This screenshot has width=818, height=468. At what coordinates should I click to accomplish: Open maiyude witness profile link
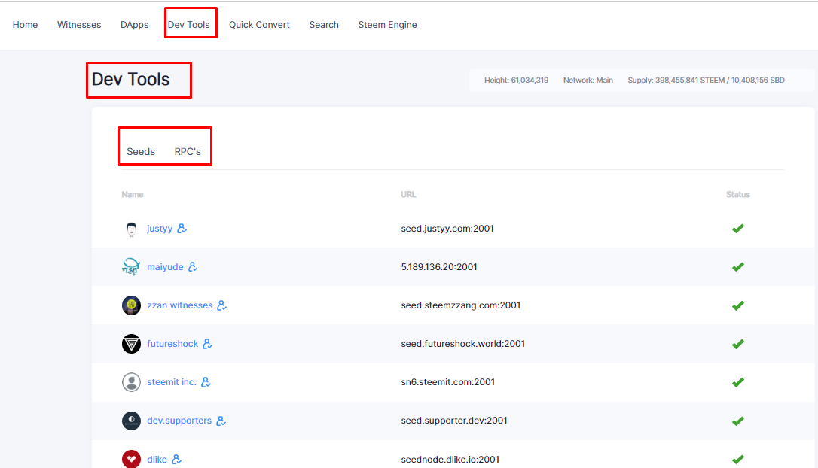click(165, 267)
